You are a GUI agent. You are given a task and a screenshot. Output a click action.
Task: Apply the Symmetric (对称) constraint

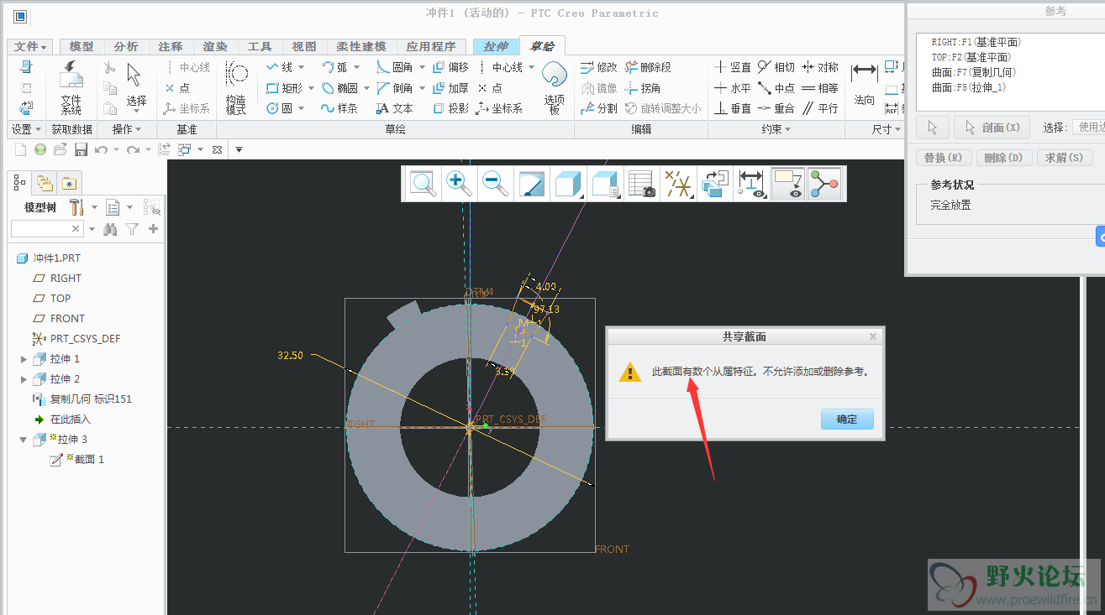coord(820,67)
